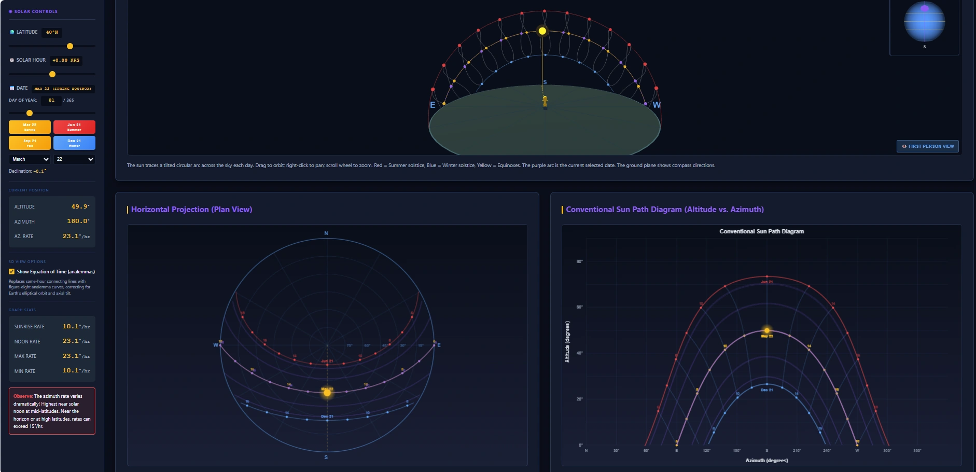Image resolution: width=976 pixels, height=472 pixels.
Task: Click the globe icon beside Latitude
Action: [12, 32]
